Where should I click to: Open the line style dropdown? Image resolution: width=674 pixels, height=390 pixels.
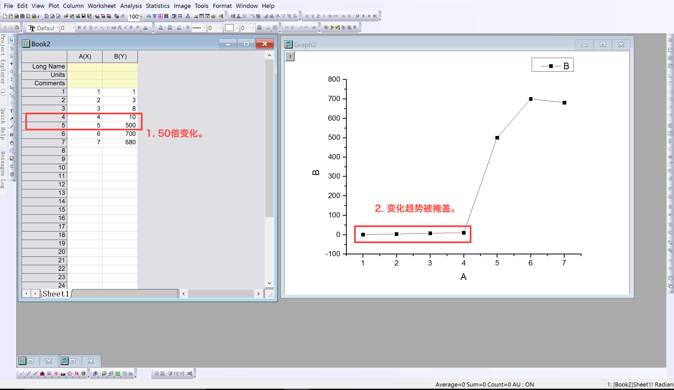(204, 28)
